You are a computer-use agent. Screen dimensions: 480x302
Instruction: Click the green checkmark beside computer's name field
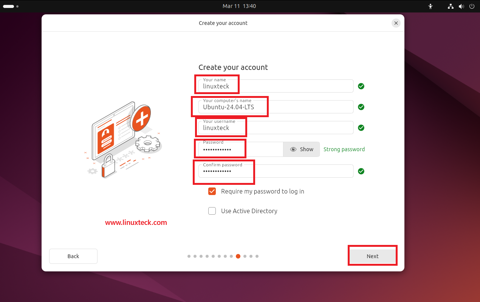[x=361, y=107]
